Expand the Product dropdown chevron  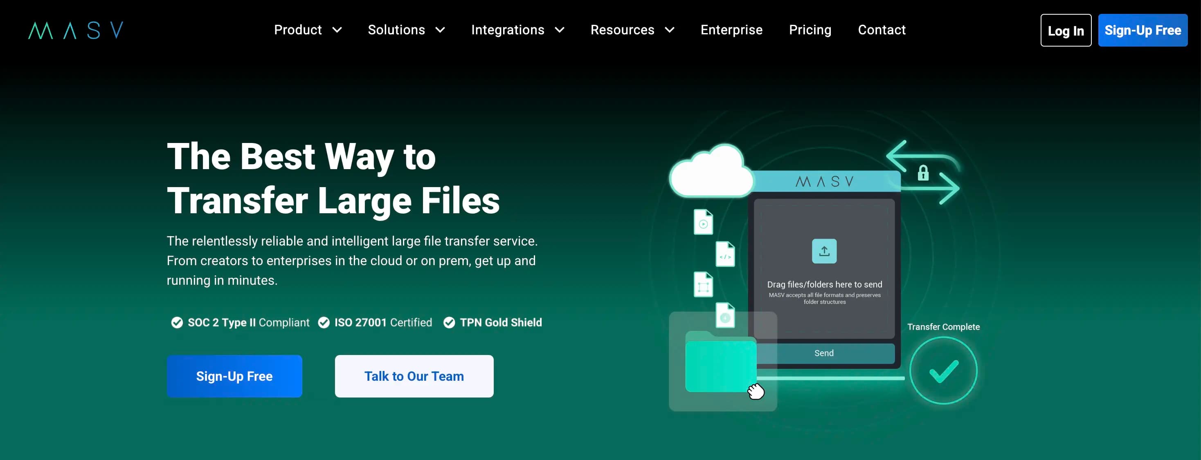point(337,30)
